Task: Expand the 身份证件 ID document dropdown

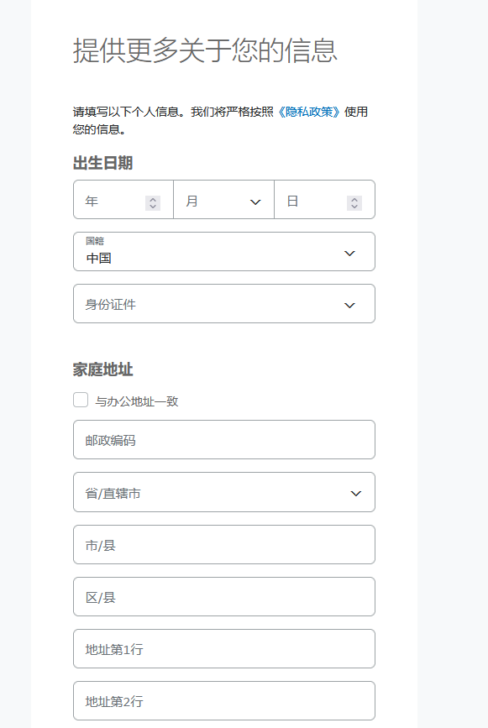Action: coord(349,303)
